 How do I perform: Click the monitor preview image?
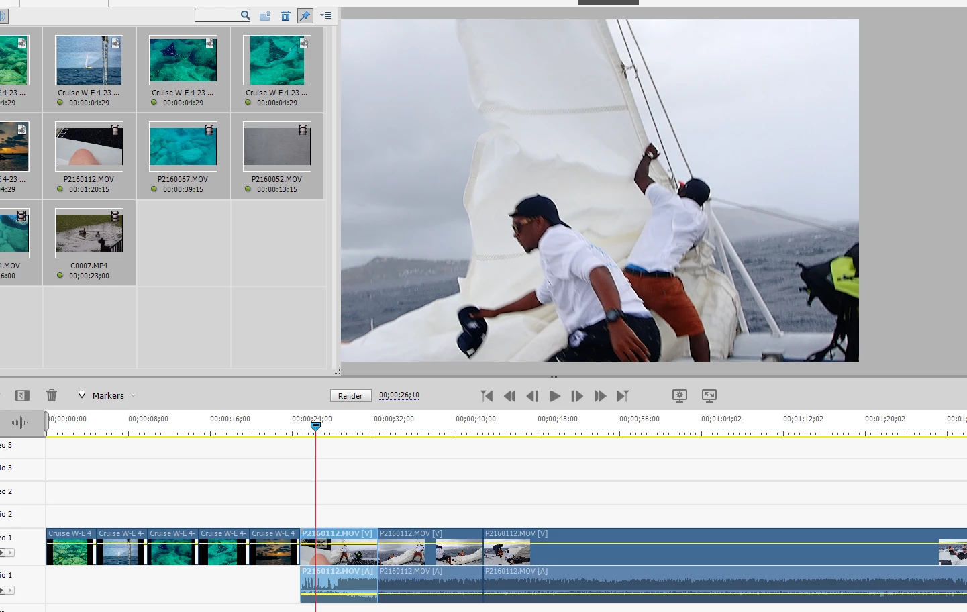click(600, 191)
